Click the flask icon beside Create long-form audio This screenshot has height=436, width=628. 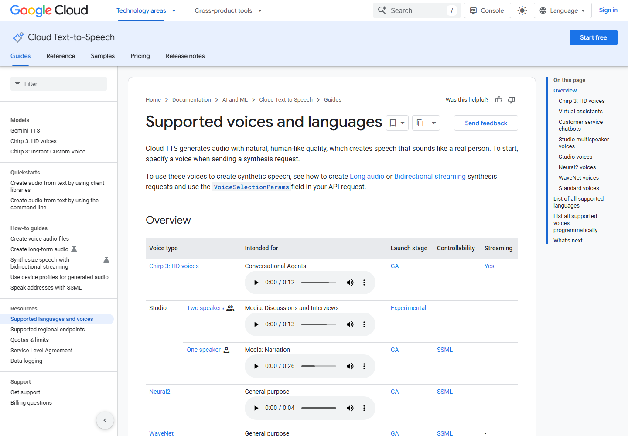pyautogui.click(x=74, y=249)
